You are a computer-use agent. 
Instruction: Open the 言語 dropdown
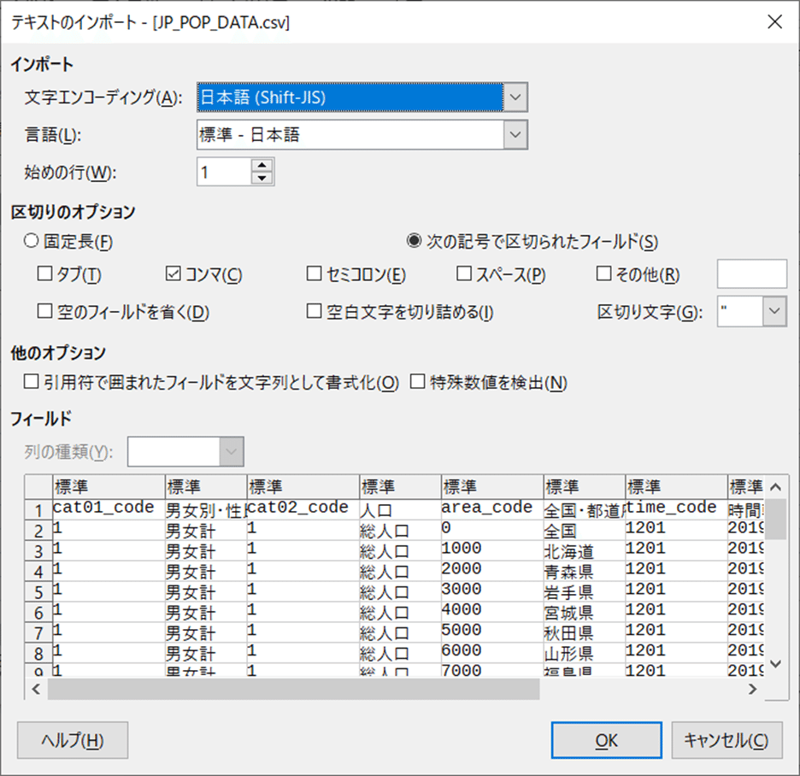pos(515,132)
